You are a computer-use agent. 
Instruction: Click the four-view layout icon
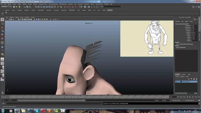click(x=2, y=63)
